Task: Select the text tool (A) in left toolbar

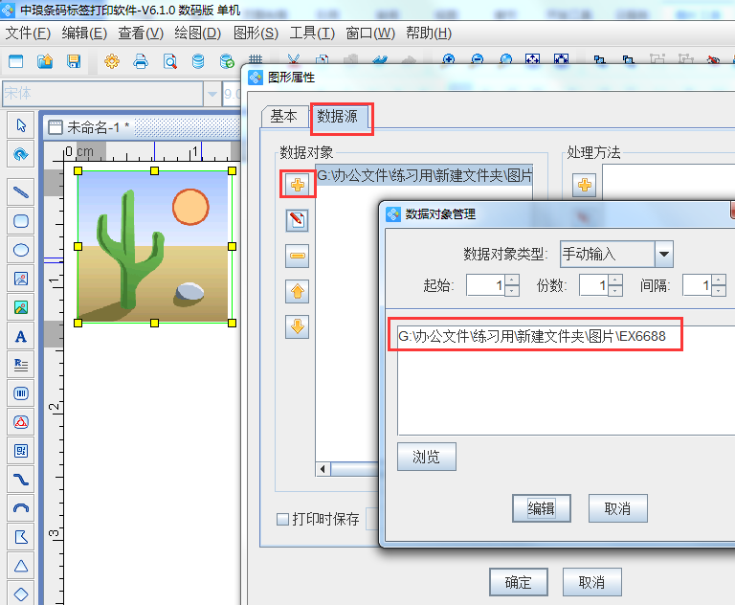Action: tap(20, 336)
